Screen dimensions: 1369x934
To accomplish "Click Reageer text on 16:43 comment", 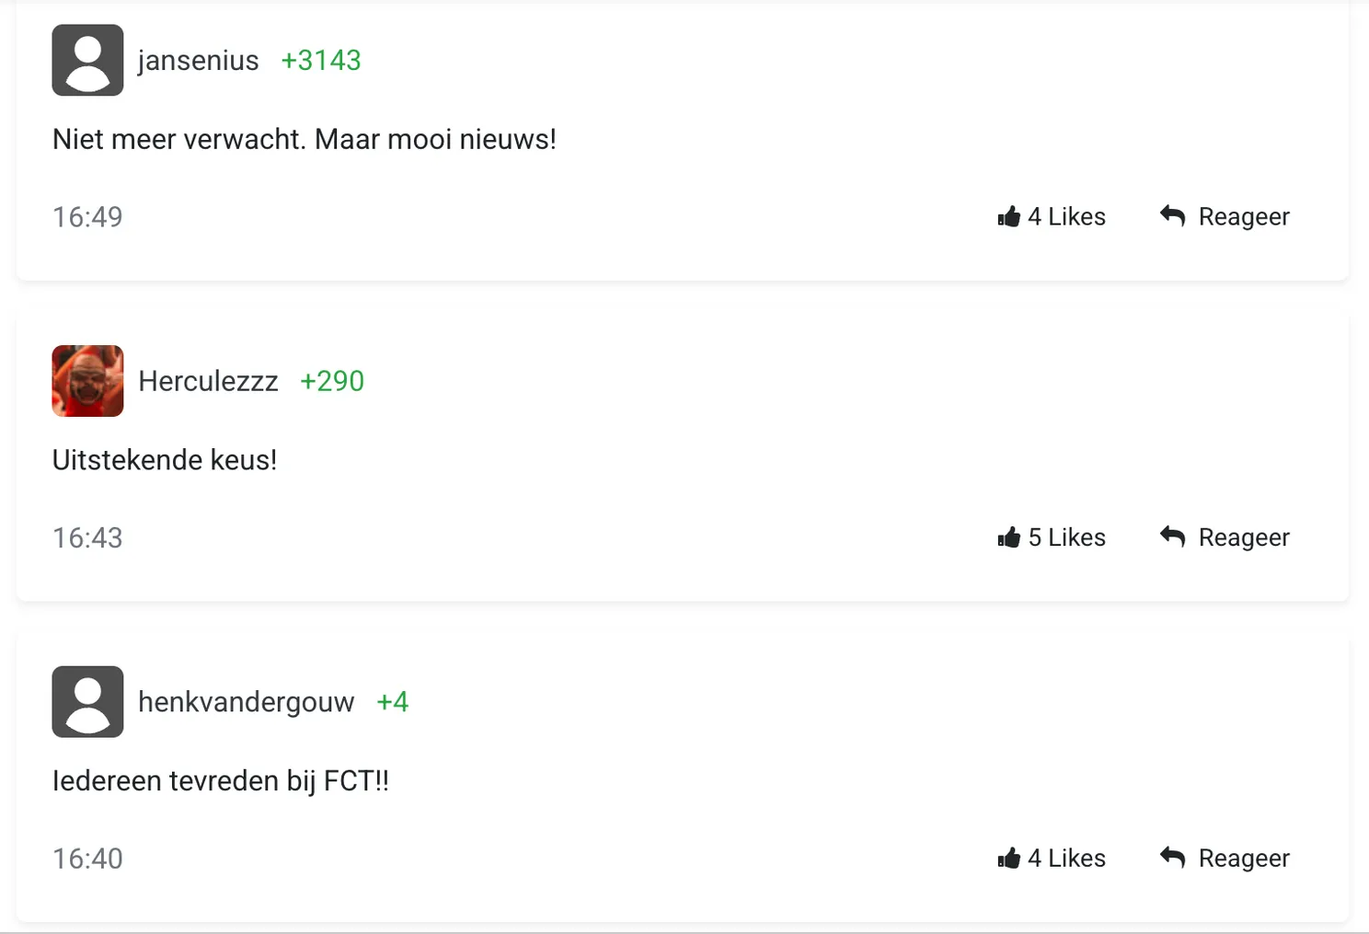I will point(1244,538).
